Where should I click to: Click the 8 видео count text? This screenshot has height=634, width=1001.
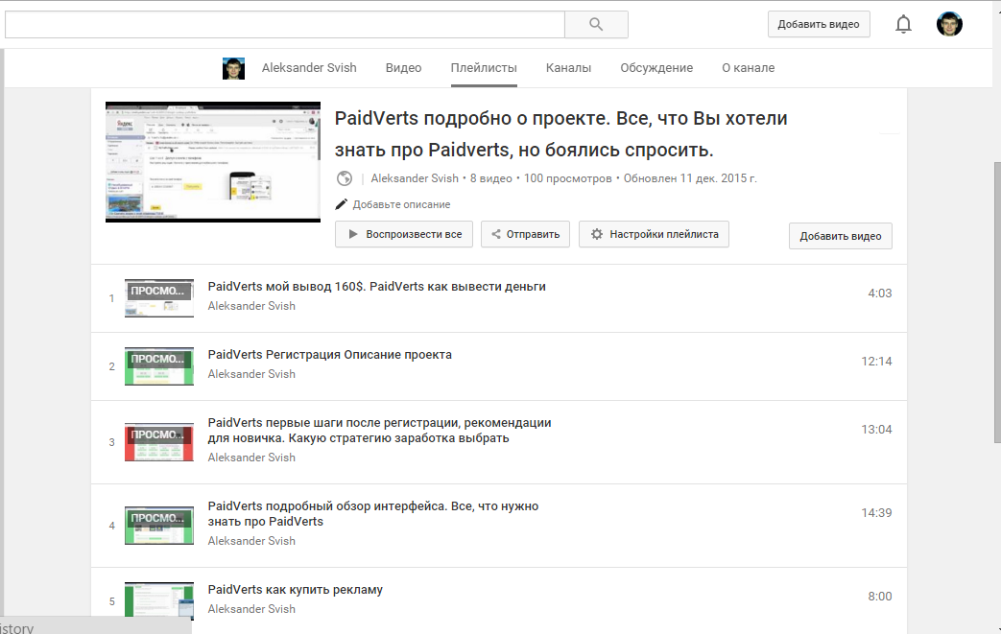[x=491, y=178]
